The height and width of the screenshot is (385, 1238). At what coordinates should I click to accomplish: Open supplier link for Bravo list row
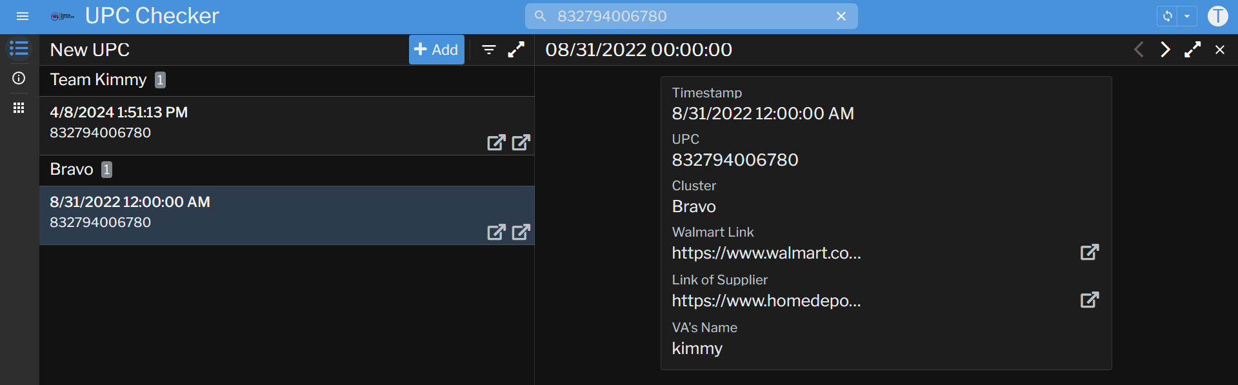click(521, 232)
